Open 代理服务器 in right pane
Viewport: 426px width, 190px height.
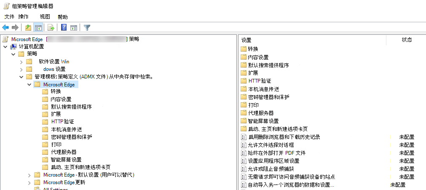[261, 113]
